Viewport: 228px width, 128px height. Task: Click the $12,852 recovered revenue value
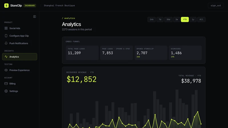point(82,79)
